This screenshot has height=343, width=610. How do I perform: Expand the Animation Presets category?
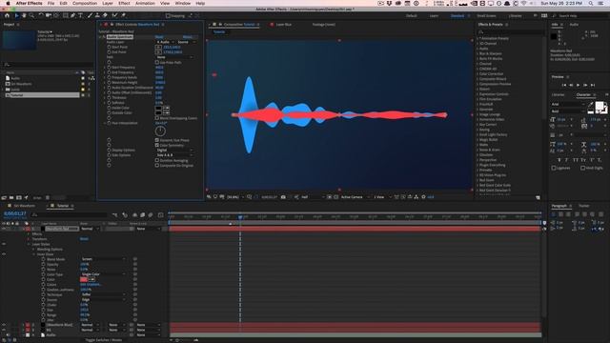coord(478,38)
